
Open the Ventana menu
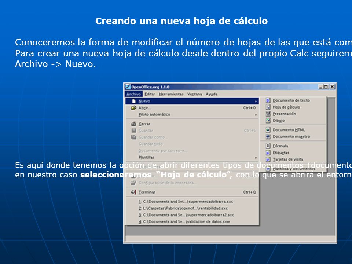195,94
